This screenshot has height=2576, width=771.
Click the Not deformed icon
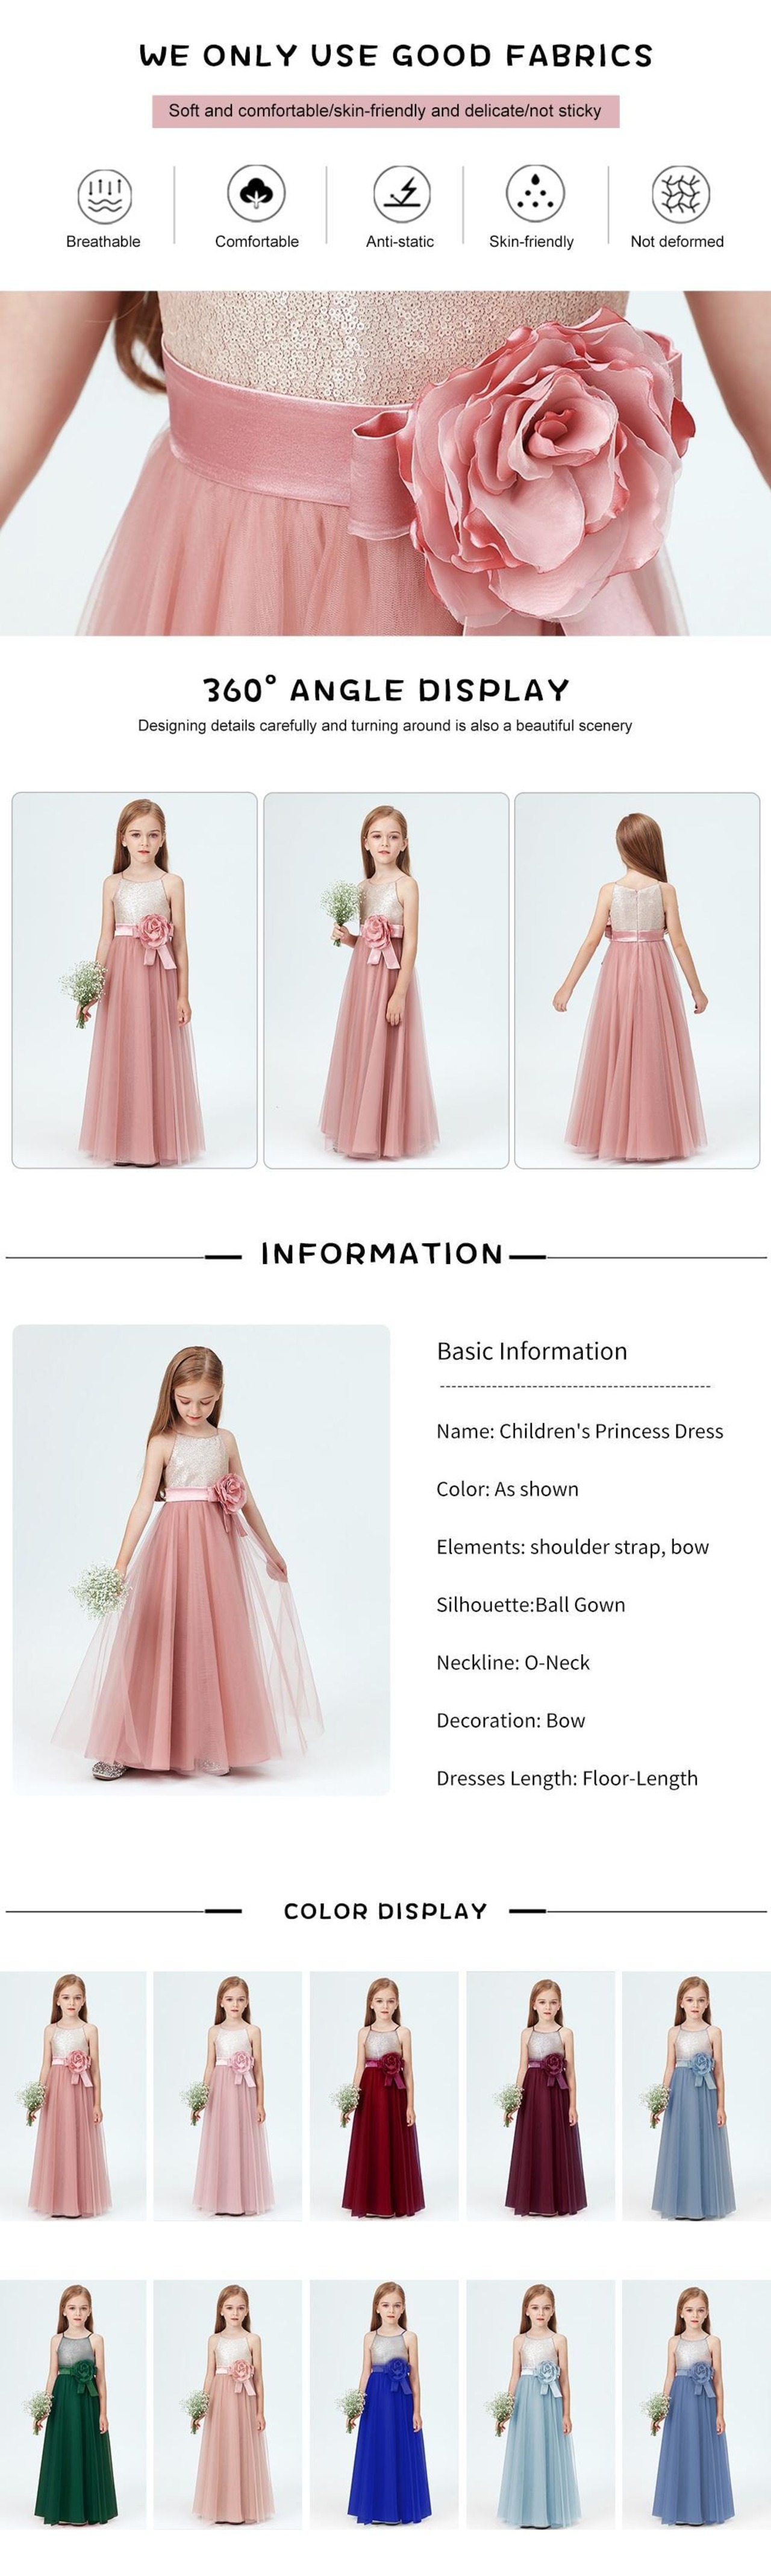(680, 193)
